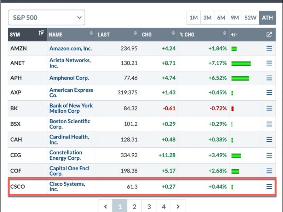
Task: Click the CSCO symbol cell
Action: coord(28,187)
